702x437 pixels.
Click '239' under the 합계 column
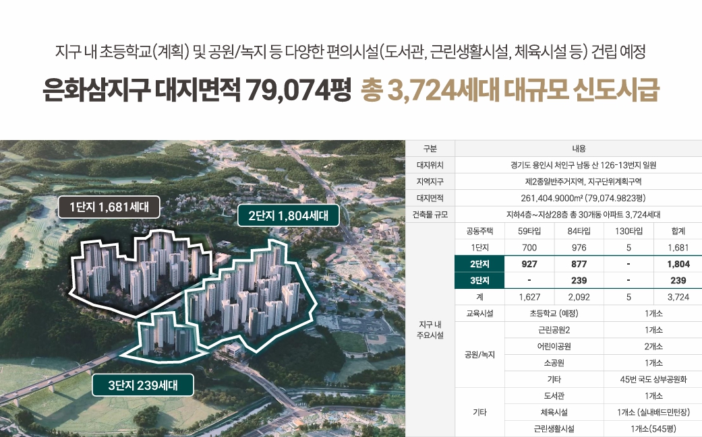(x=678, y=281)
